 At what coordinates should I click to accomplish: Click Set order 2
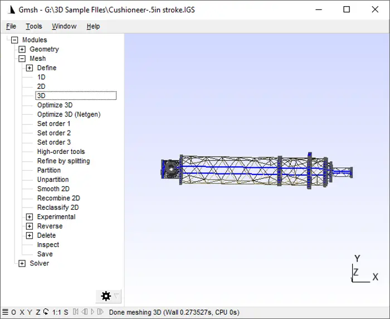point(54,133)
